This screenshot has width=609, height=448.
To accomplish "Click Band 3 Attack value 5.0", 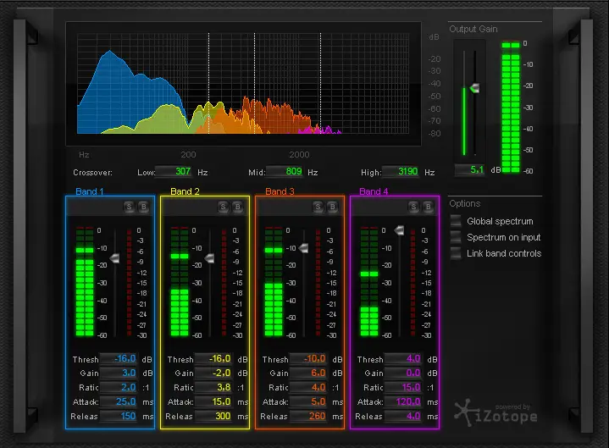I will pos(308,401).
